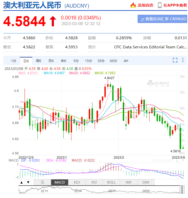Viewport: 188px width, 198px height.
Task: Select the 60分 interval tab
Action: 114,61
